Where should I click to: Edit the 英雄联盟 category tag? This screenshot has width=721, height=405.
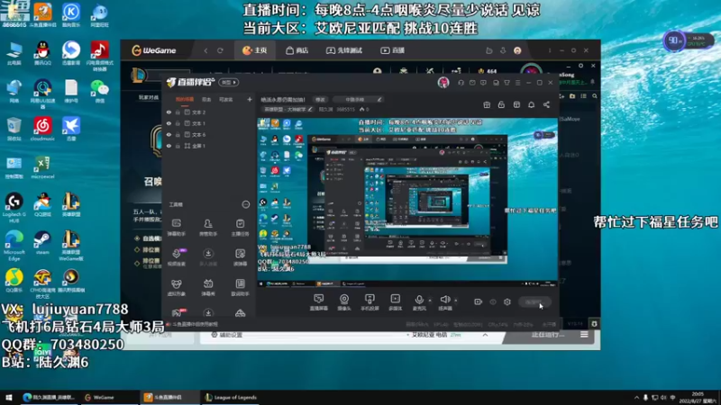(287, 109)
